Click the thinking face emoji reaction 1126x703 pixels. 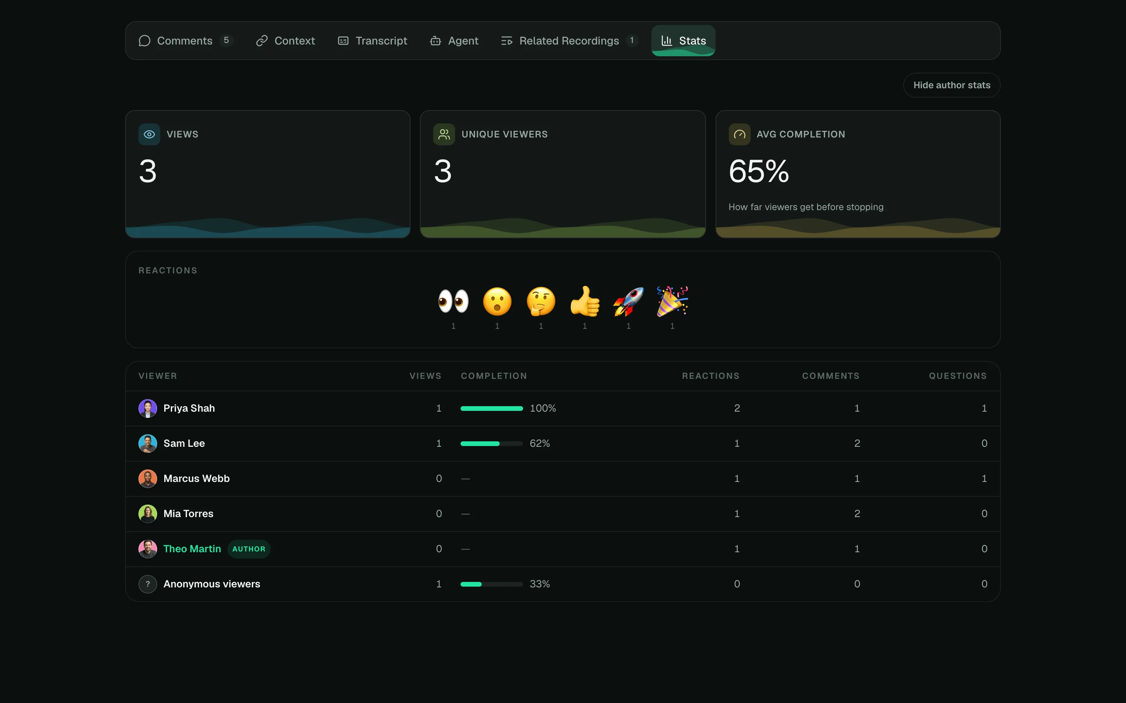(x=541, y=301)
